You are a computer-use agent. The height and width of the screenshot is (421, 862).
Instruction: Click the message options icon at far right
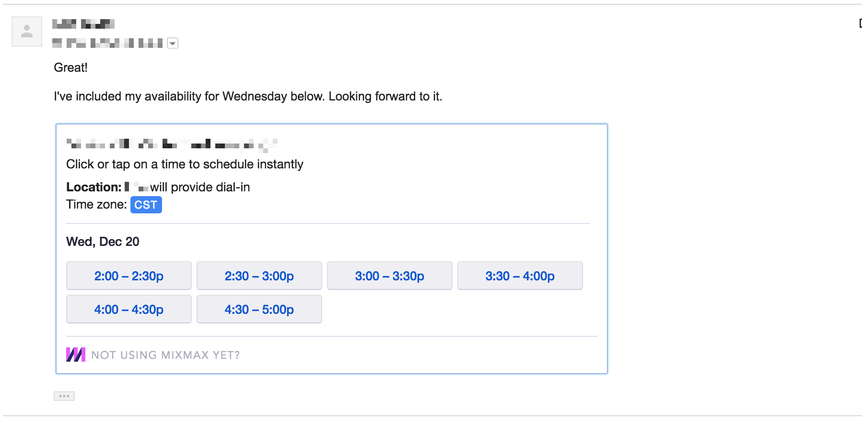(860, 23)
